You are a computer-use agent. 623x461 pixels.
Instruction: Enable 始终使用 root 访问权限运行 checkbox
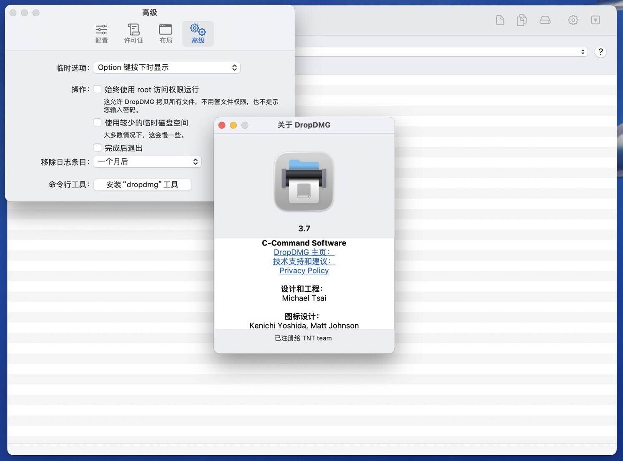[x=98, y=89]
